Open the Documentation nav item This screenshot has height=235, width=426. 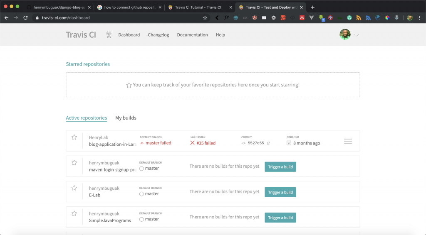pos(192,35)
